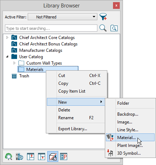Click the library search text field
156x165 pixels.
[x=51, y=28]
